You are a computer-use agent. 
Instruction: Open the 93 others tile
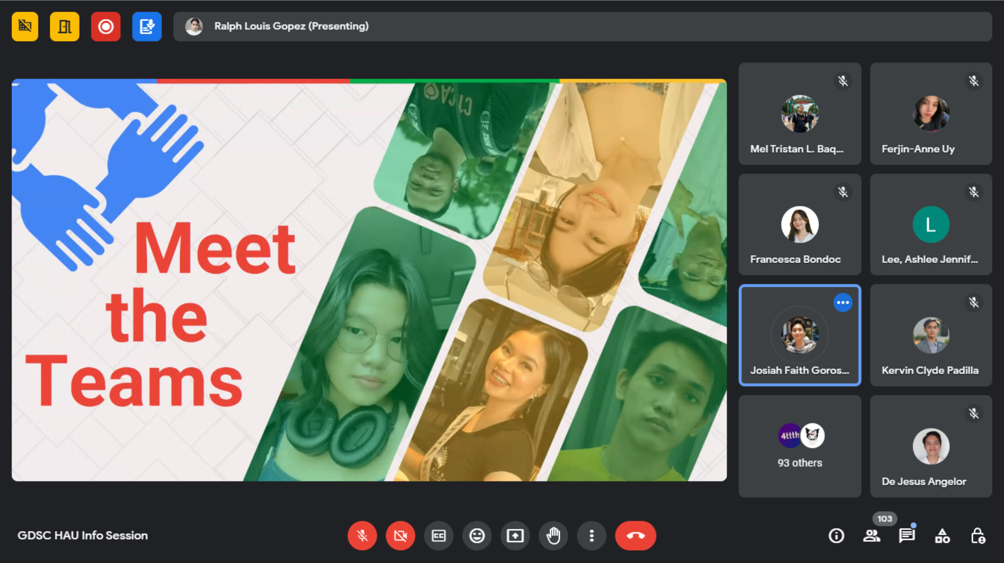coord(800,446)
